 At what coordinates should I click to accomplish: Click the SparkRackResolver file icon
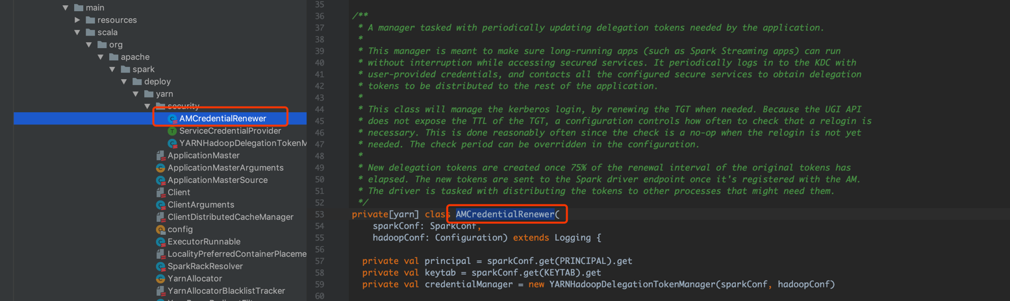coord(160,267)
